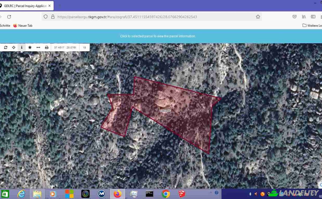Bookmark this page with the star icon

[258, 17]
